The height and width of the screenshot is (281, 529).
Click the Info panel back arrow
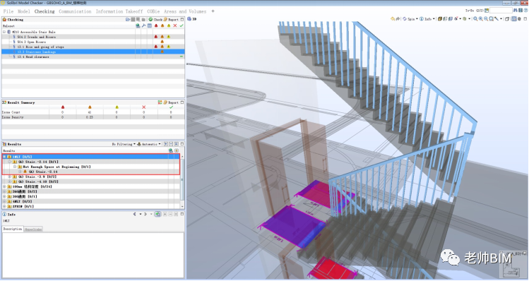pos(135,214)
